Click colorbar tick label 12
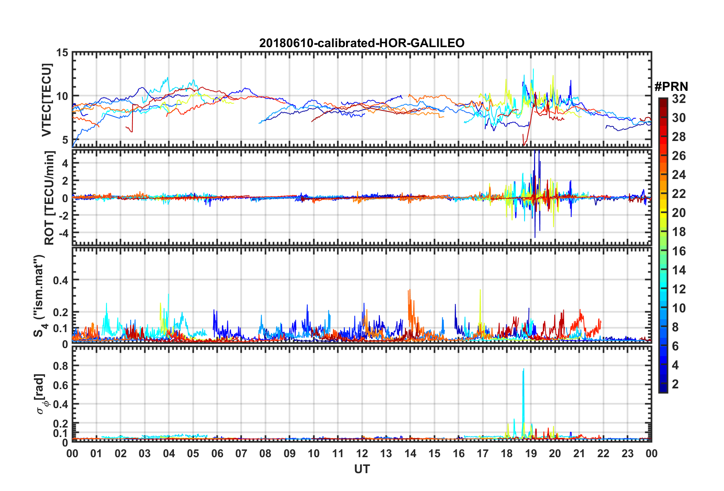The width and height of the screenshot is (724, 491). (x=679, y=289)
